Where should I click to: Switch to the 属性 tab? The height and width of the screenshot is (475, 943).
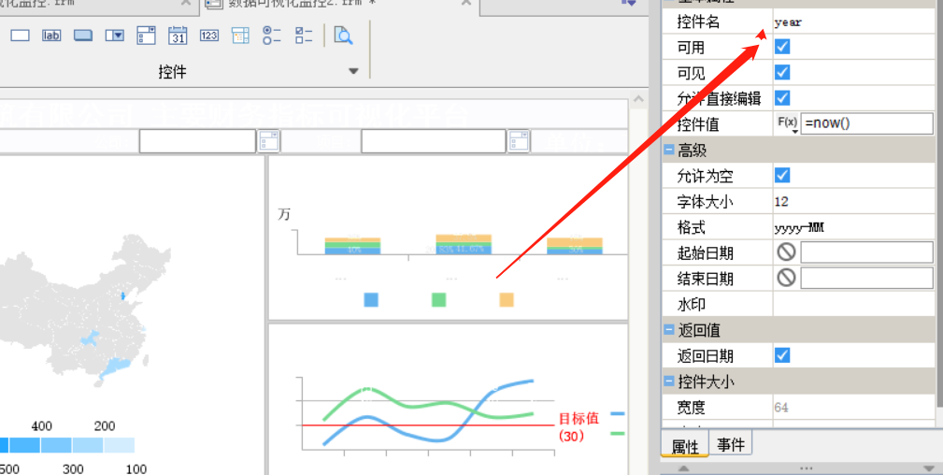[x=685, y=445]
